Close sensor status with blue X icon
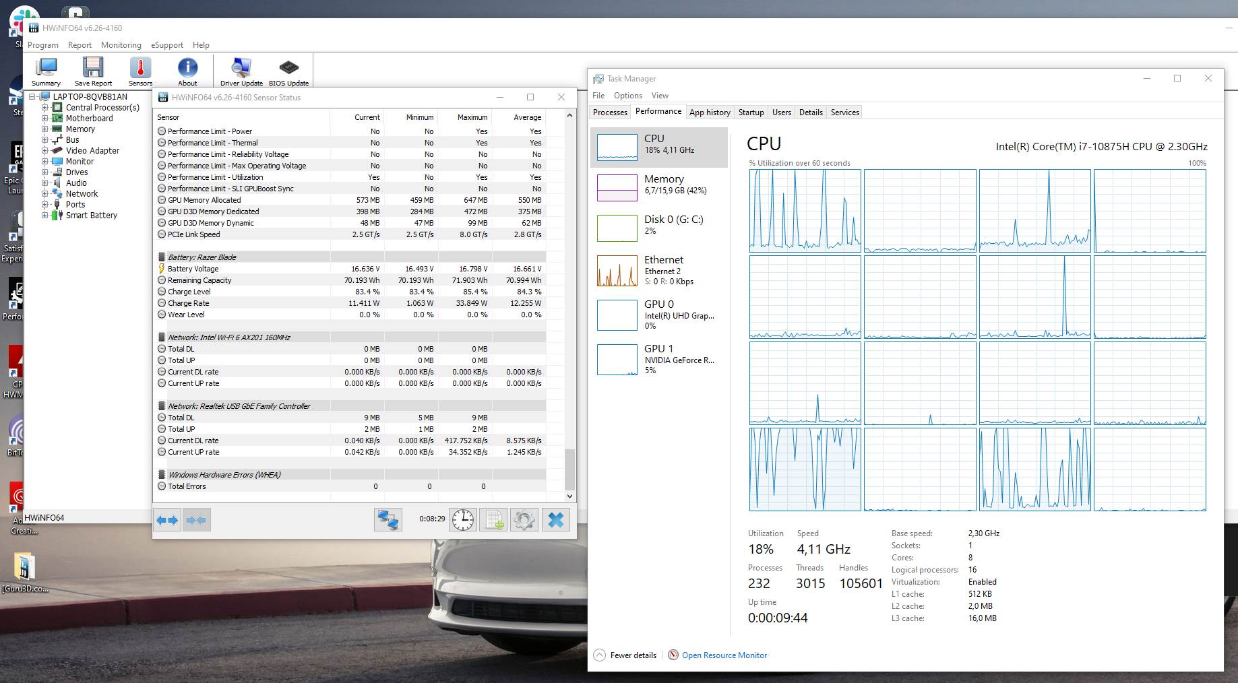Viewport: 1238px width, 683px height. pos(556,520)
